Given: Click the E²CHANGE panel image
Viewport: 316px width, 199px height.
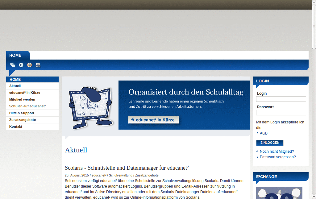Looking at the screenshot, I should click(279, 193).
